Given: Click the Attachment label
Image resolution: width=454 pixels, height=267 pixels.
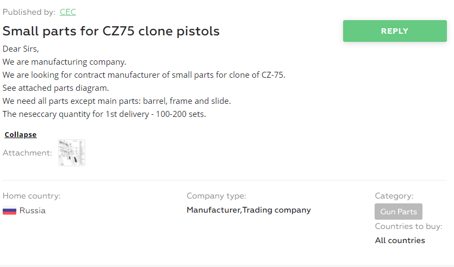Looking at the screenshot, I should tap(27, 153).
